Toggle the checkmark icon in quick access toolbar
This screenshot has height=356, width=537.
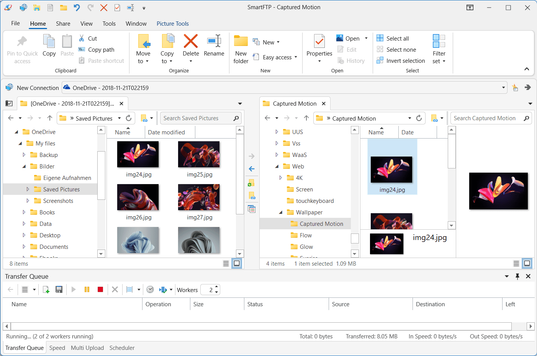[x=117, y=7]
